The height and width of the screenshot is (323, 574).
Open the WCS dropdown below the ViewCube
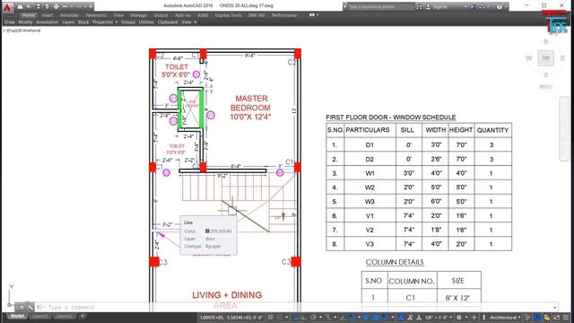[545, 87]
